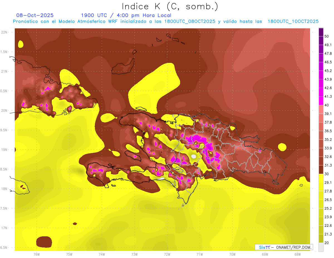
Task: Click colorbar value '41.3'
Action: [x=328, y=97]
